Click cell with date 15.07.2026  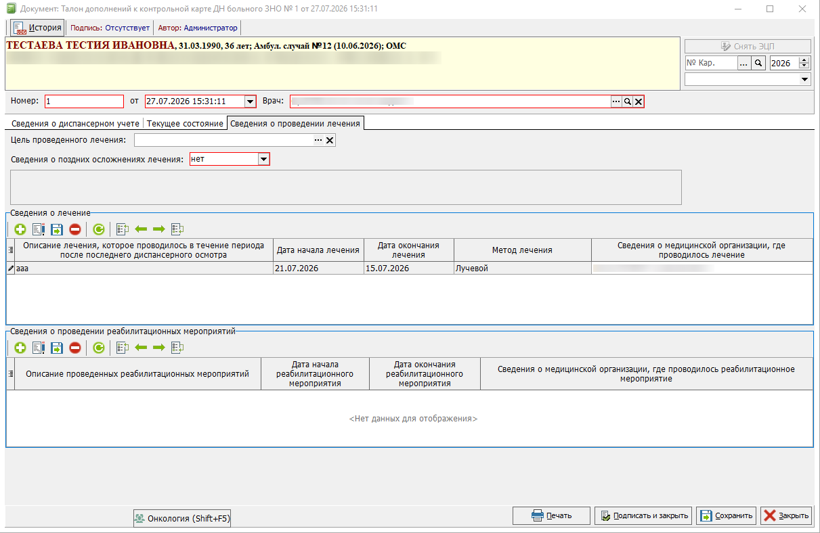408,269
